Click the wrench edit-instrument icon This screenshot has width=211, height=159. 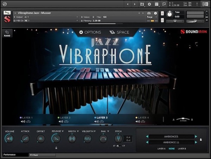pos(7,13)
